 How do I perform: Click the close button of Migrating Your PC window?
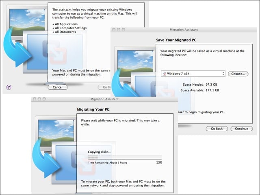(x=35, y=99)
